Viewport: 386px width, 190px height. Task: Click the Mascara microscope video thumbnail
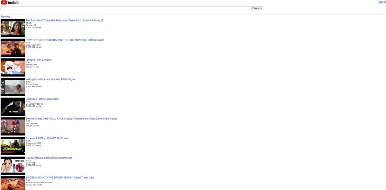point(13,165)
